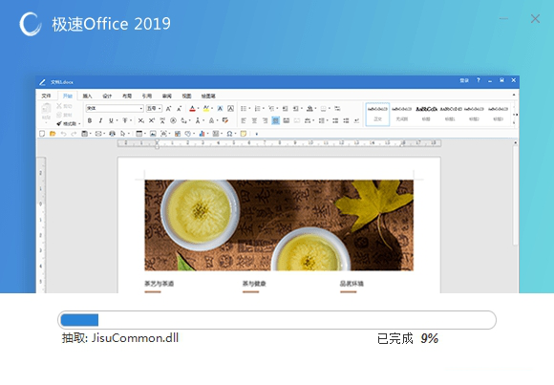Minimize the installer window
This screenshot has height=385, width=554.
(x=503, y=19)
